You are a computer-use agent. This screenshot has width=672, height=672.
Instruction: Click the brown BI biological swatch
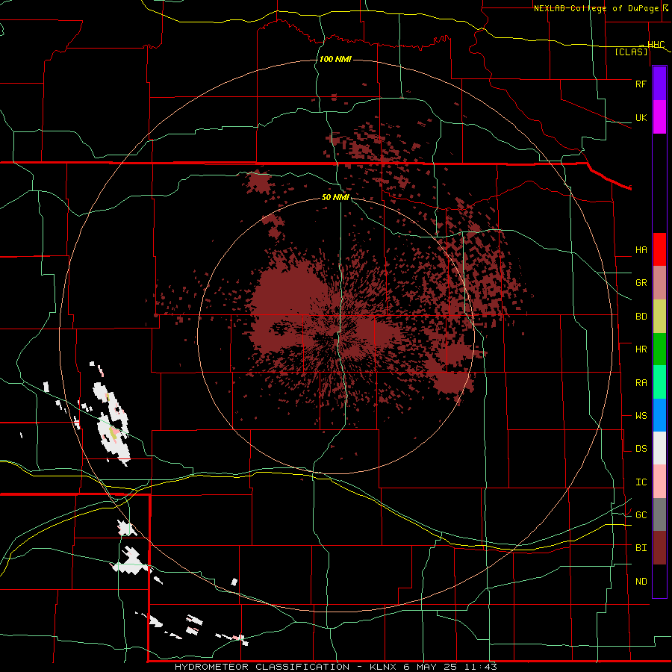659,548
